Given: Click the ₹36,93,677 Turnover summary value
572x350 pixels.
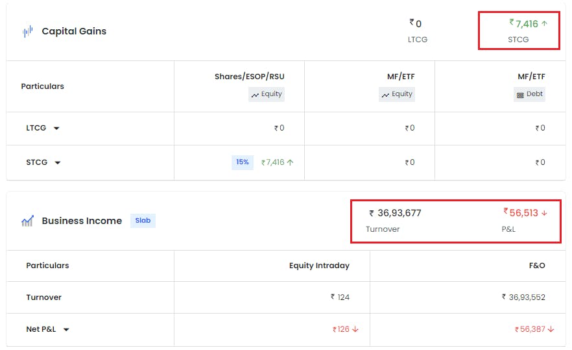Looking at the screenshot, I should (395, 213).
